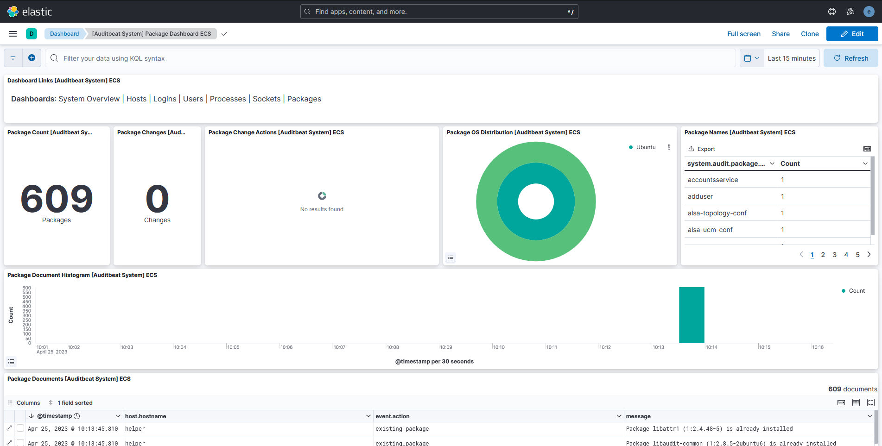Screen dimensions: 882x446
Task: Expand the first document row details
Action: click(9, 428)
